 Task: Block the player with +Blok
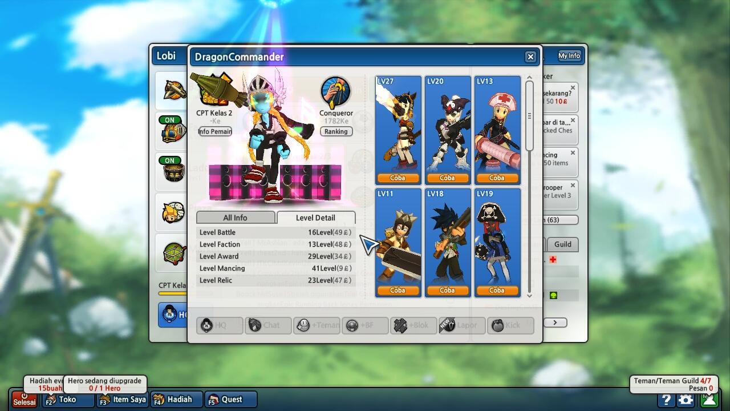(x=413, y=325)
